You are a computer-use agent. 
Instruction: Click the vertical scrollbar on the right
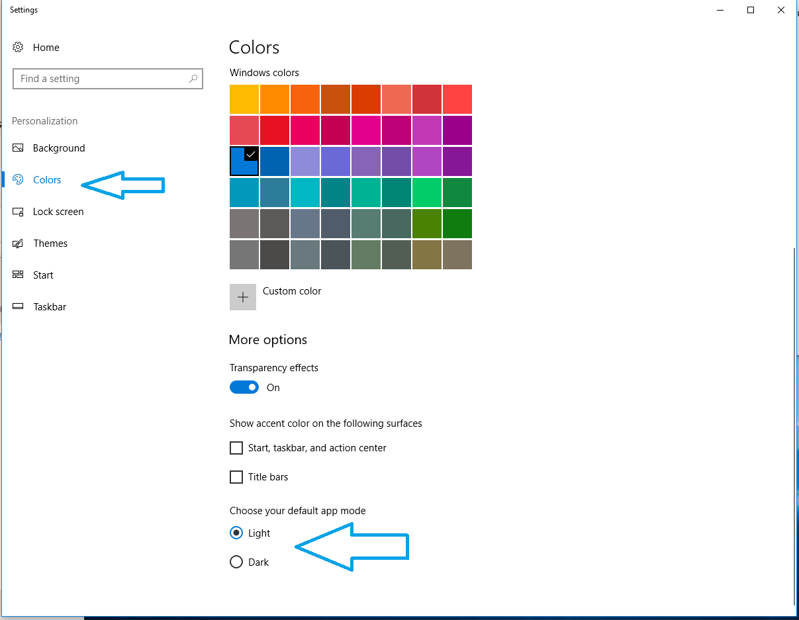pos(792,423)
